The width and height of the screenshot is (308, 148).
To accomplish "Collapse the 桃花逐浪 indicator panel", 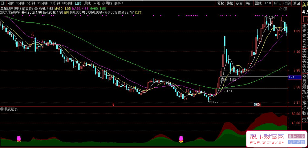I will [x=2, y=109].
